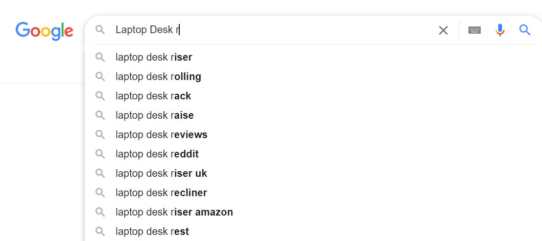Select the 'laptop desk rest' suggestion
This screenshot has height=241, width=542.
(152, 231)
